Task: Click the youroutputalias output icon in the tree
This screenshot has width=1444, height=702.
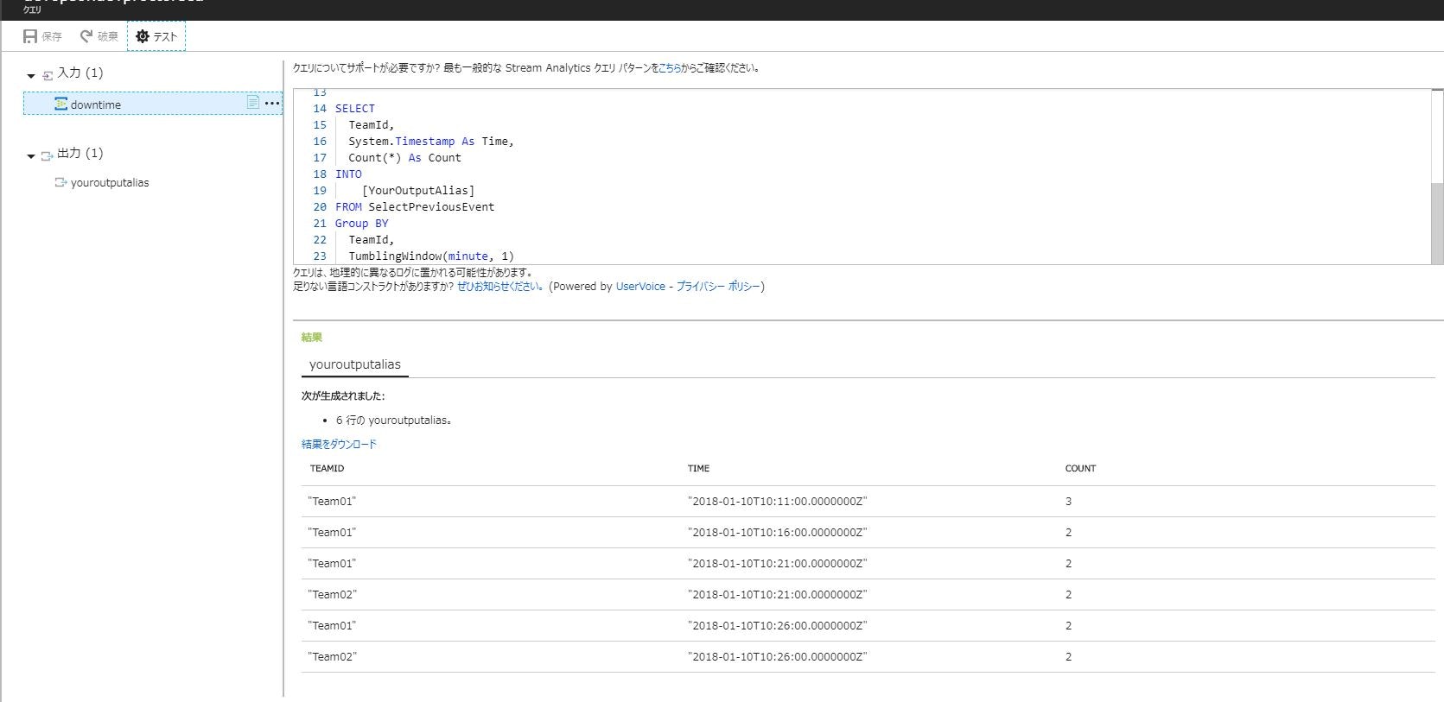Action: coord(60,182)
